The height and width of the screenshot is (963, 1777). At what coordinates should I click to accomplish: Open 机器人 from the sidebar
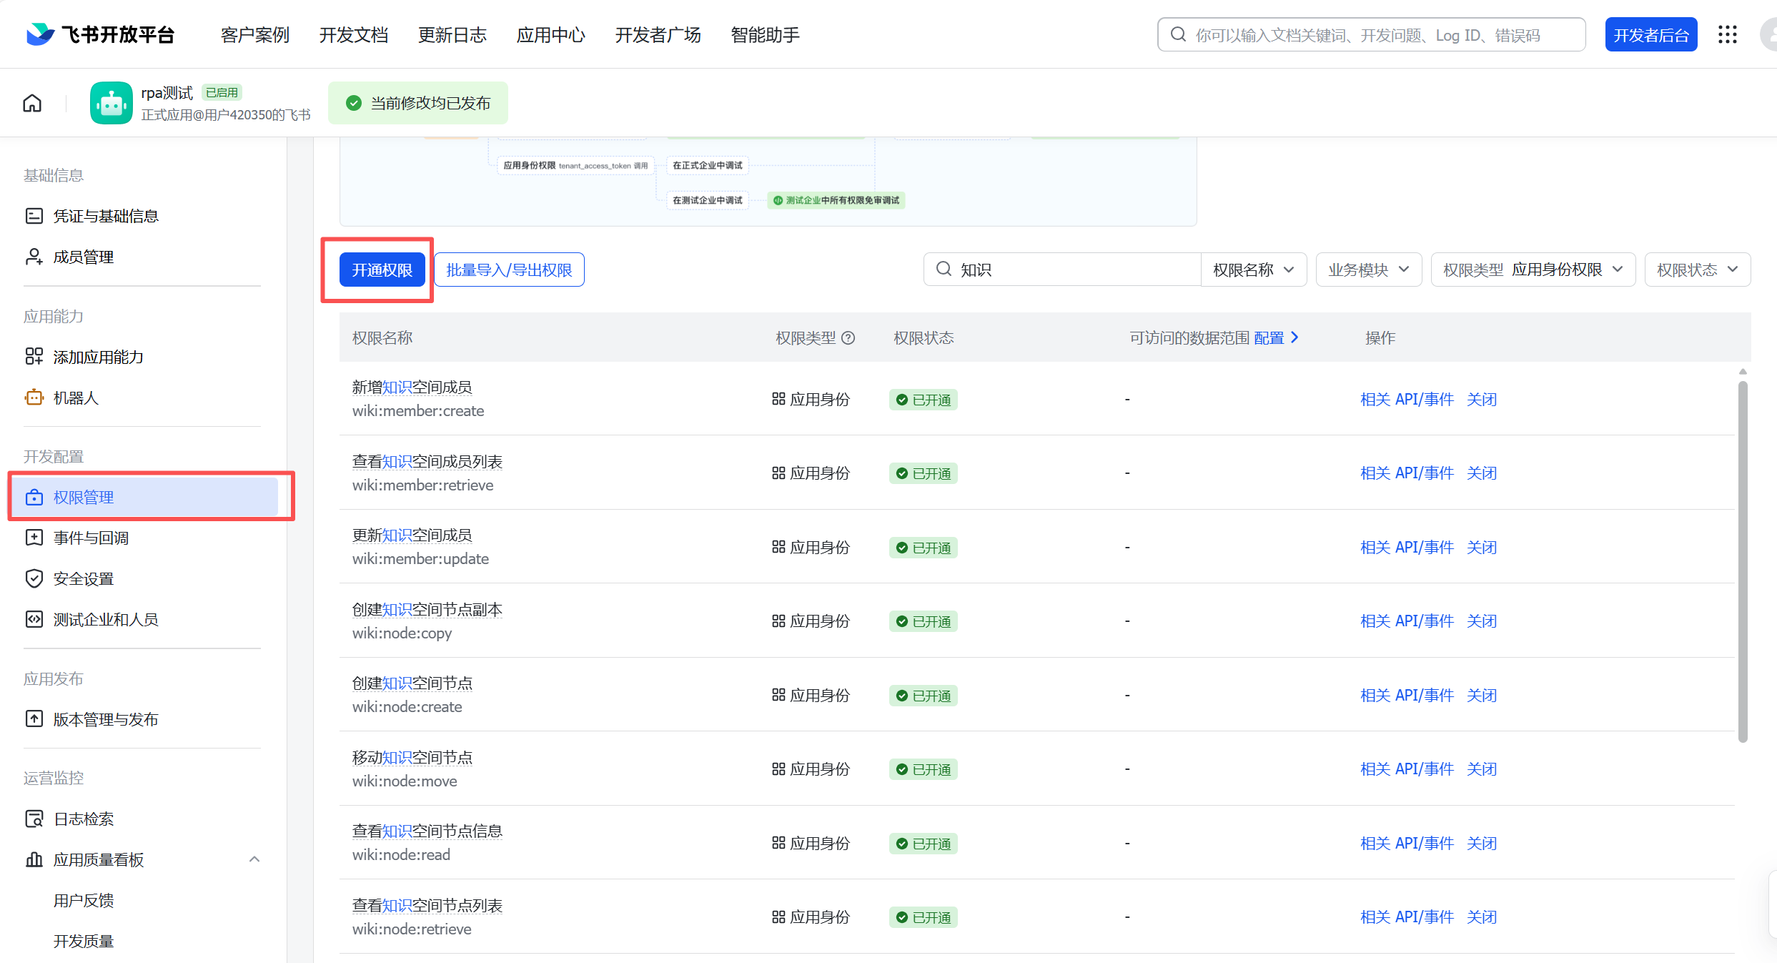tap(75, 397)
